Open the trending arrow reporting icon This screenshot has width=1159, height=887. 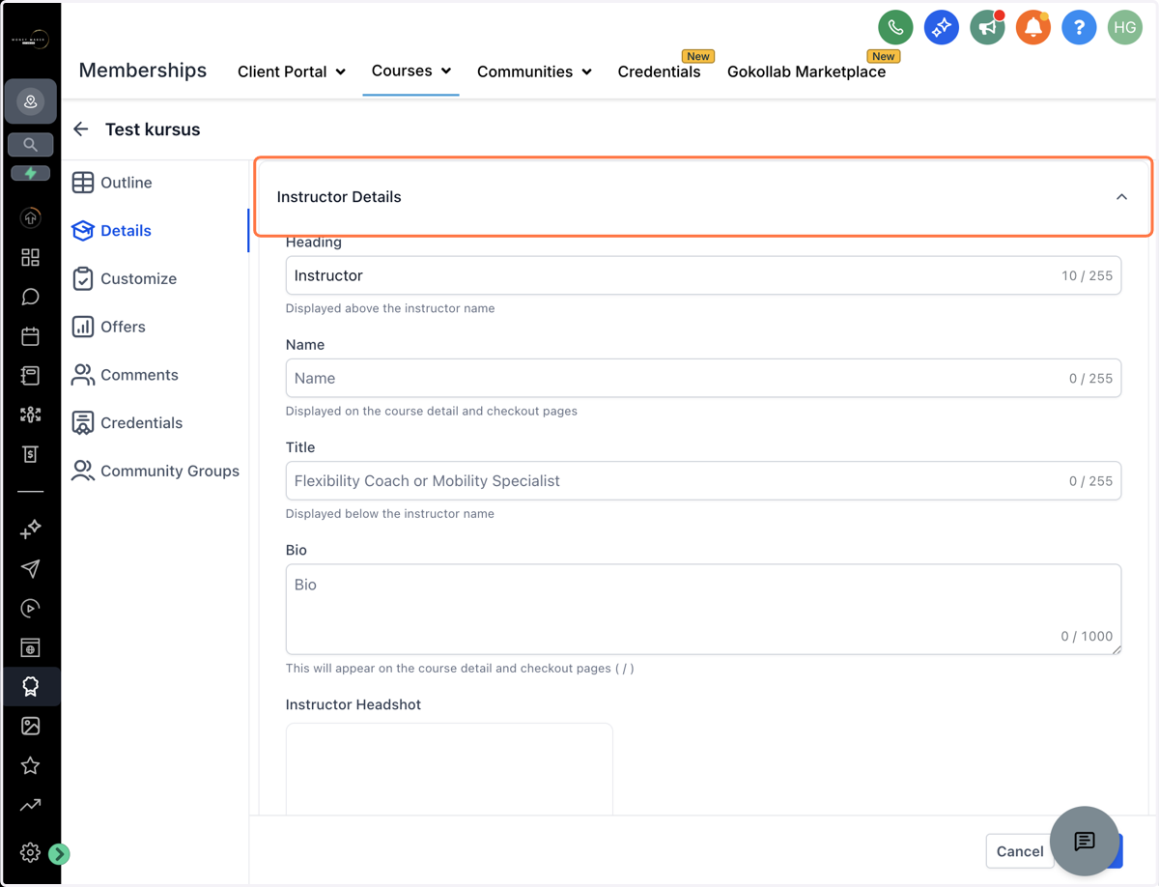[x=31, y=805]
